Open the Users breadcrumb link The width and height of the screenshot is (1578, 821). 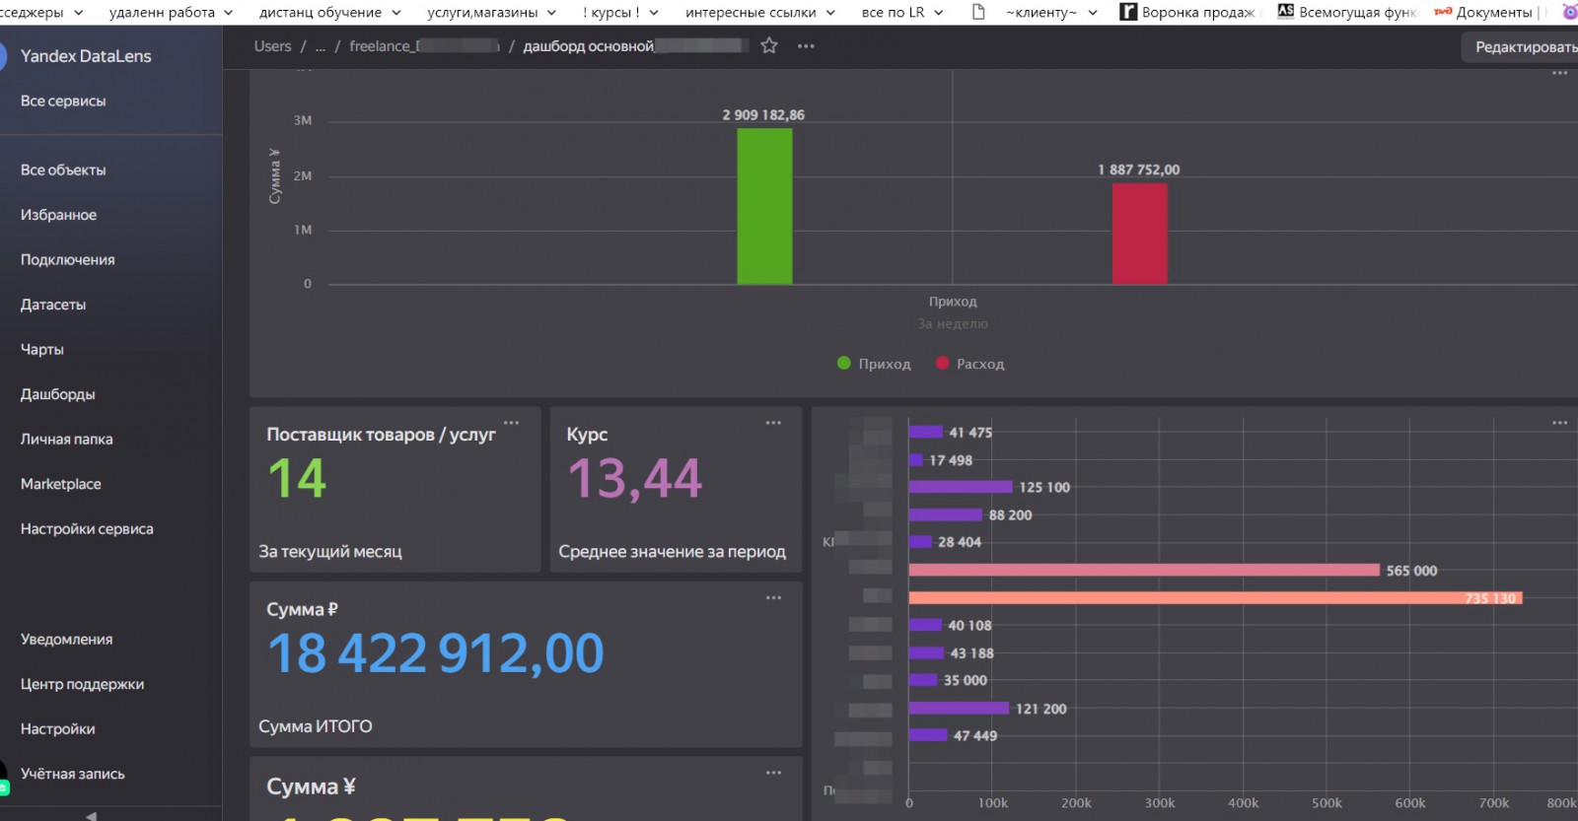(272, 46)
